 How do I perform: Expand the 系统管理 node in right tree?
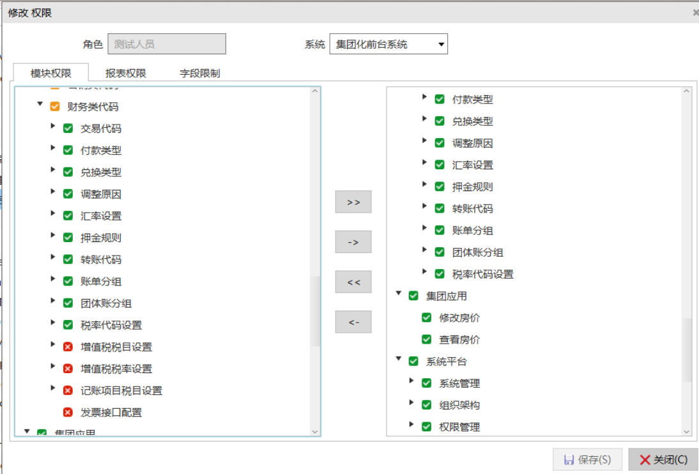click(x=411, y=381)
